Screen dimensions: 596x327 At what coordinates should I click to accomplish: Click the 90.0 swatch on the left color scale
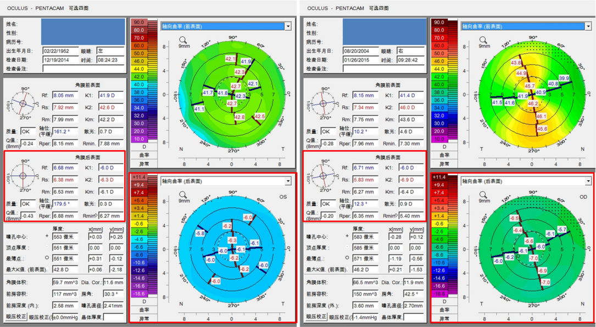(x=139, y=23)
